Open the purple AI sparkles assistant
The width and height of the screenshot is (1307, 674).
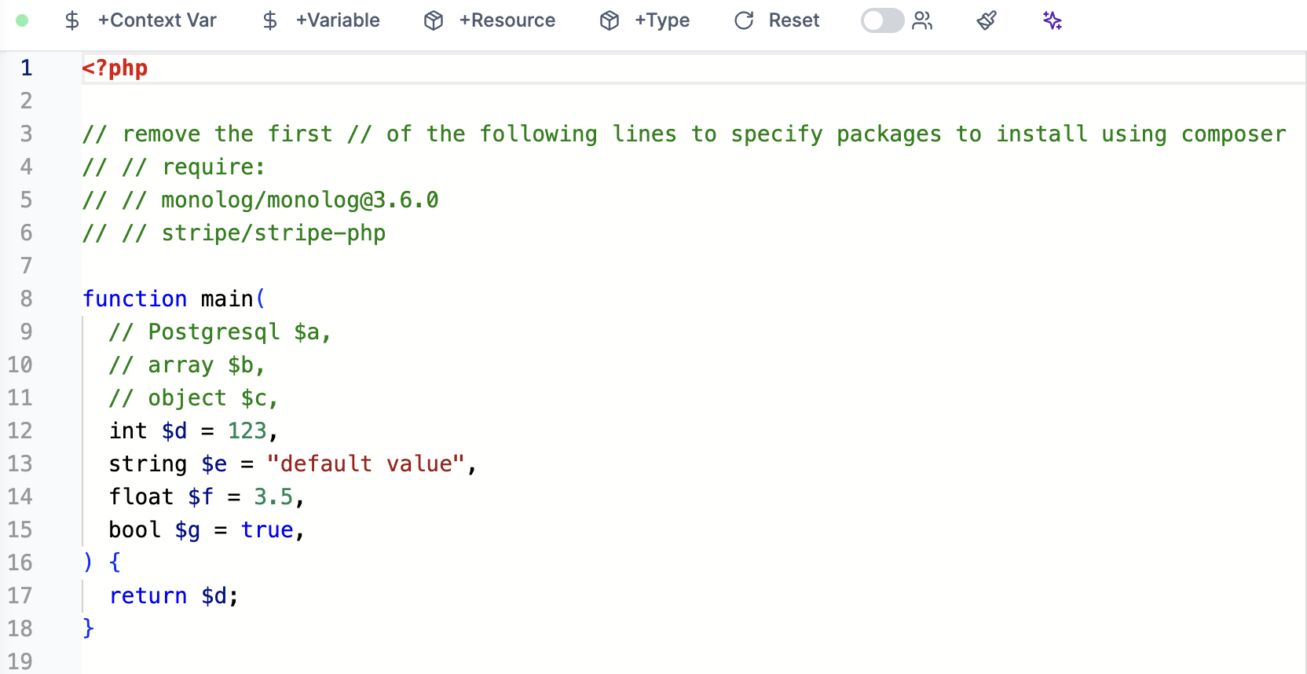1053,21
